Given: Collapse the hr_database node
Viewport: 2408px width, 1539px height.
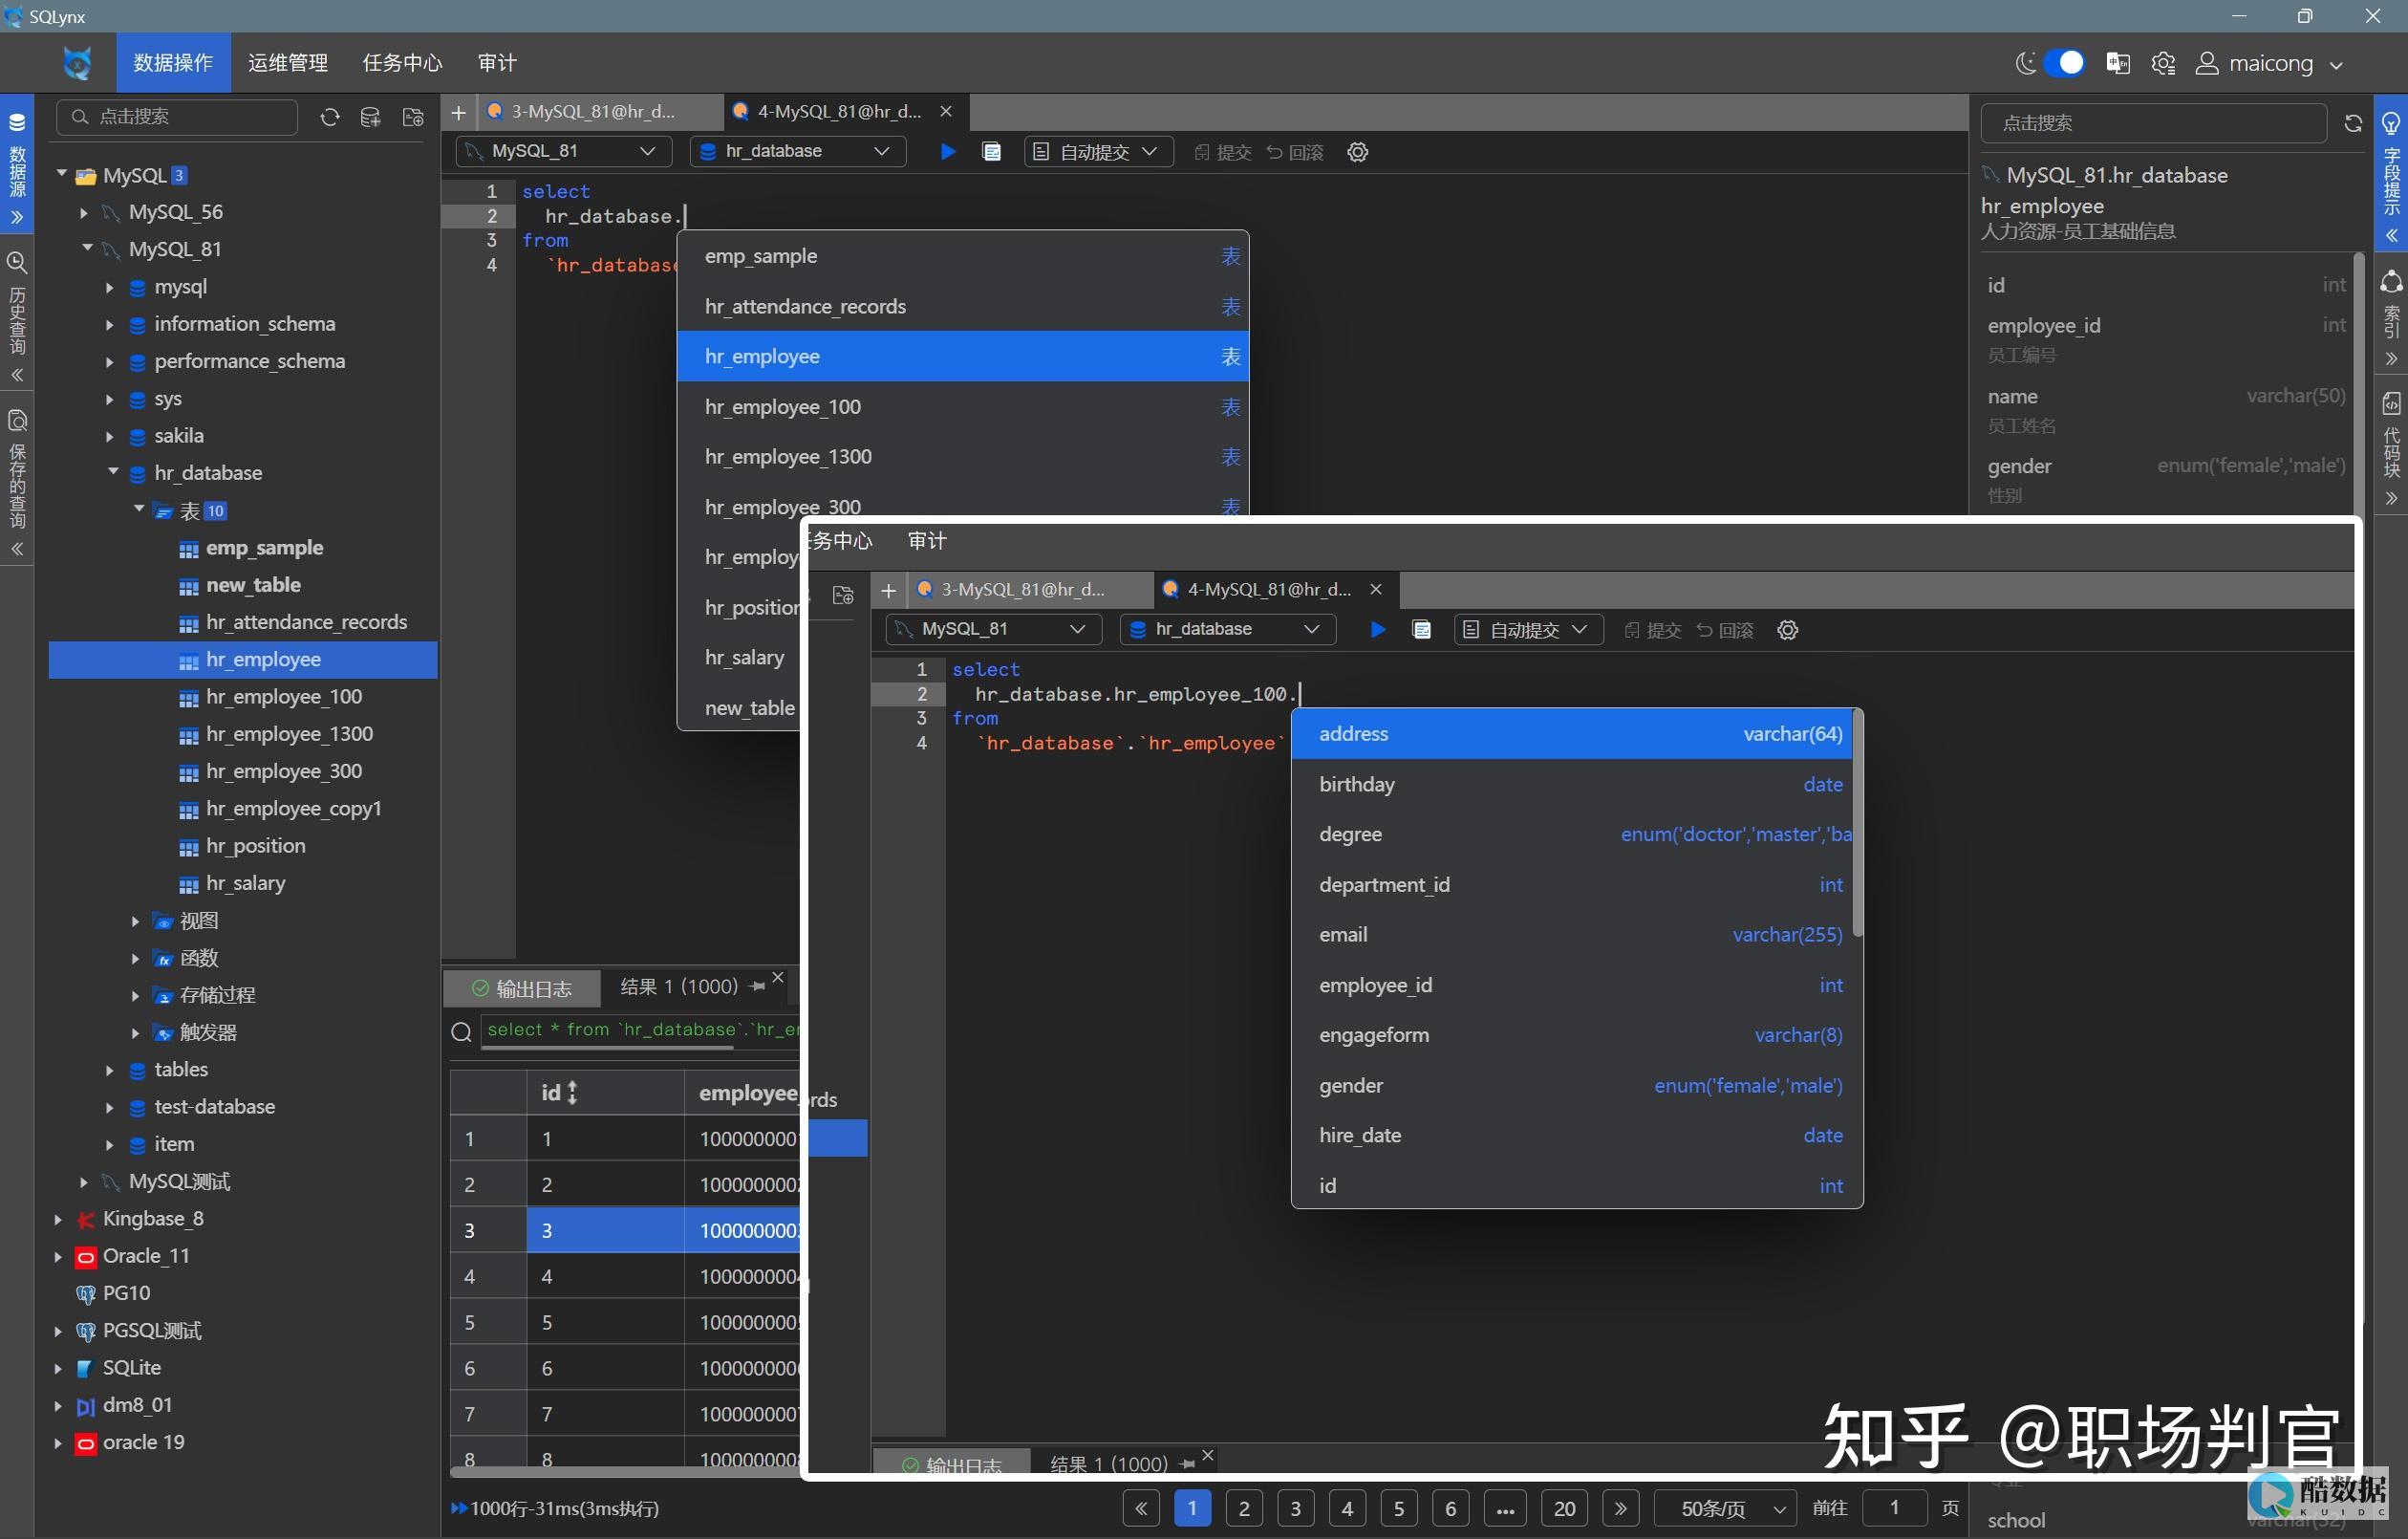Looking at the screenshot, I should coord(113,472).
